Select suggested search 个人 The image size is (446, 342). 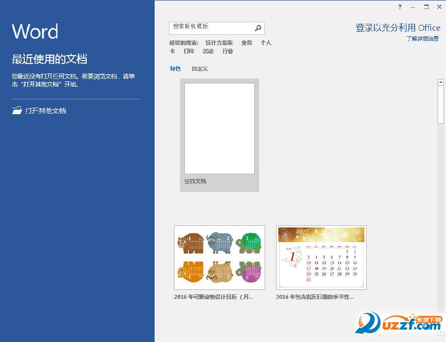coord(266,43)
